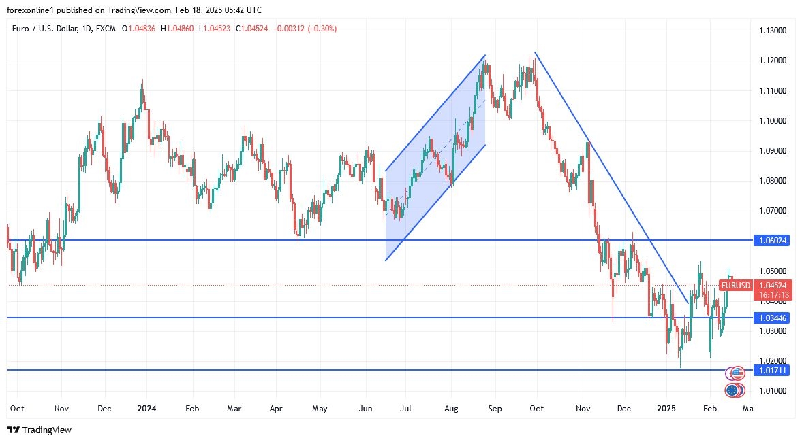
Task: Click the 2024 label on the time axis
Action: (x=146, y=409)
